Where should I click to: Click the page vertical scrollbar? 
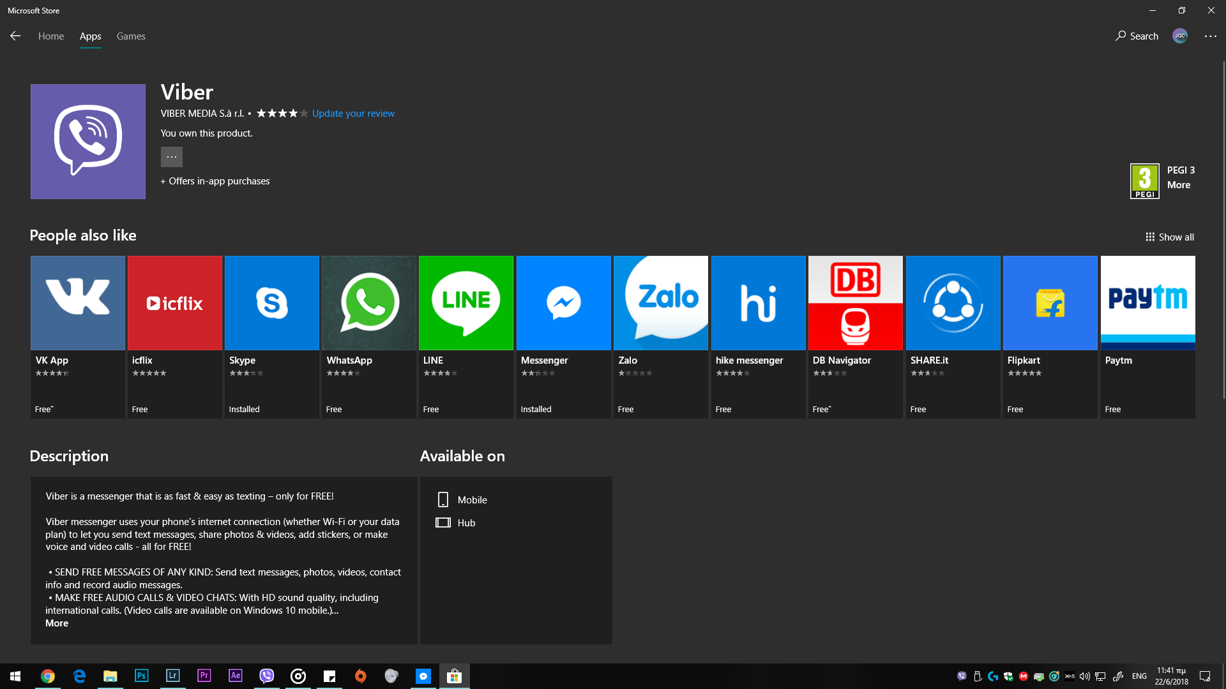point(1223,230)
